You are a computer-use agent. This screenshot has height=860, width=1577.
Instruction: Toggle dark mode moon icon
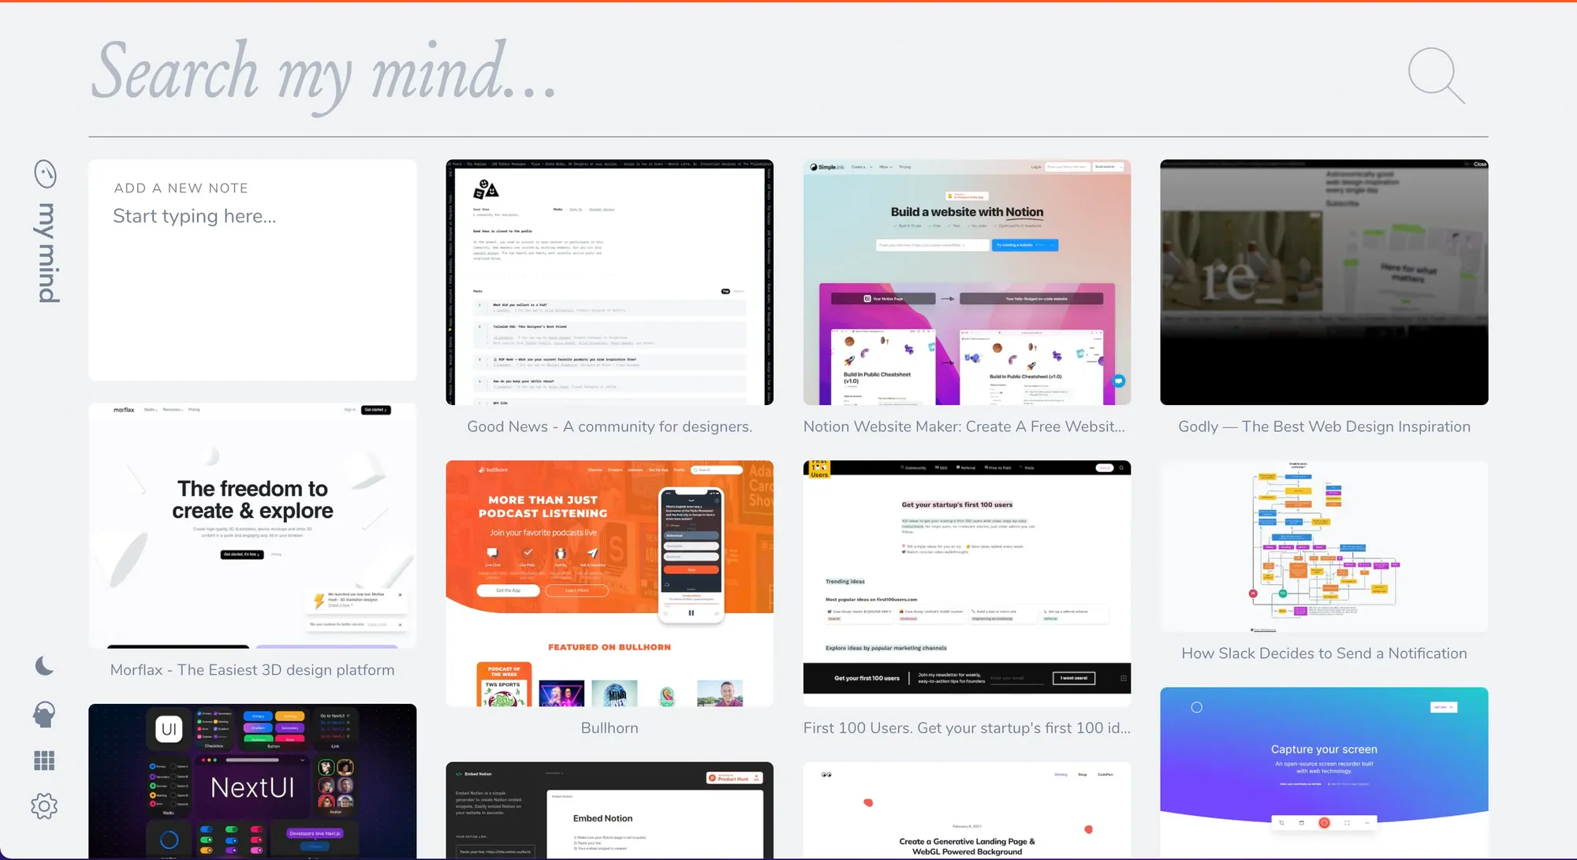[44, 666]
